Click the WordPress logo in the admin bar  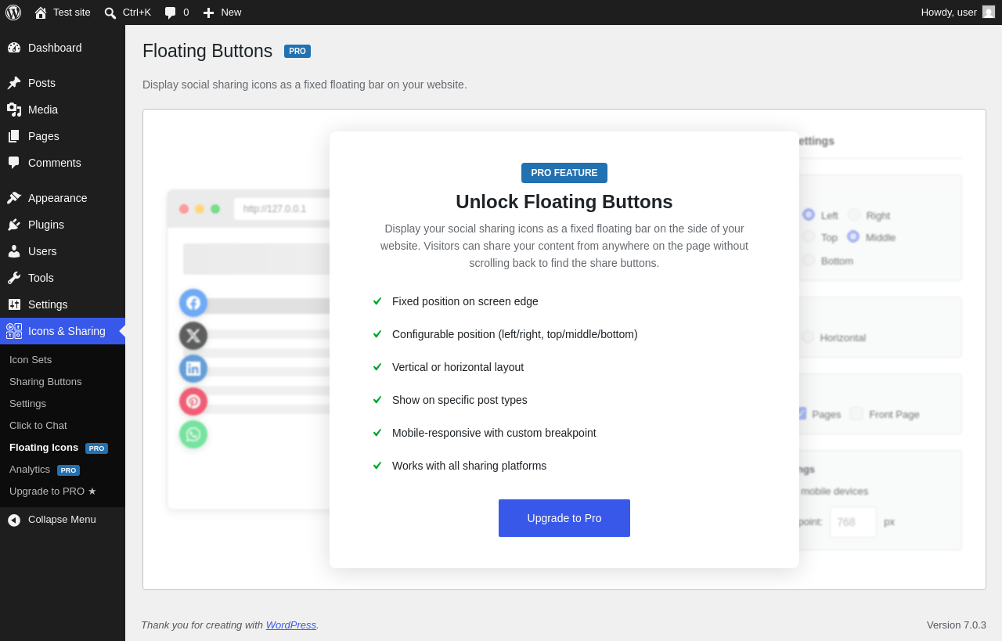point(13,13)
